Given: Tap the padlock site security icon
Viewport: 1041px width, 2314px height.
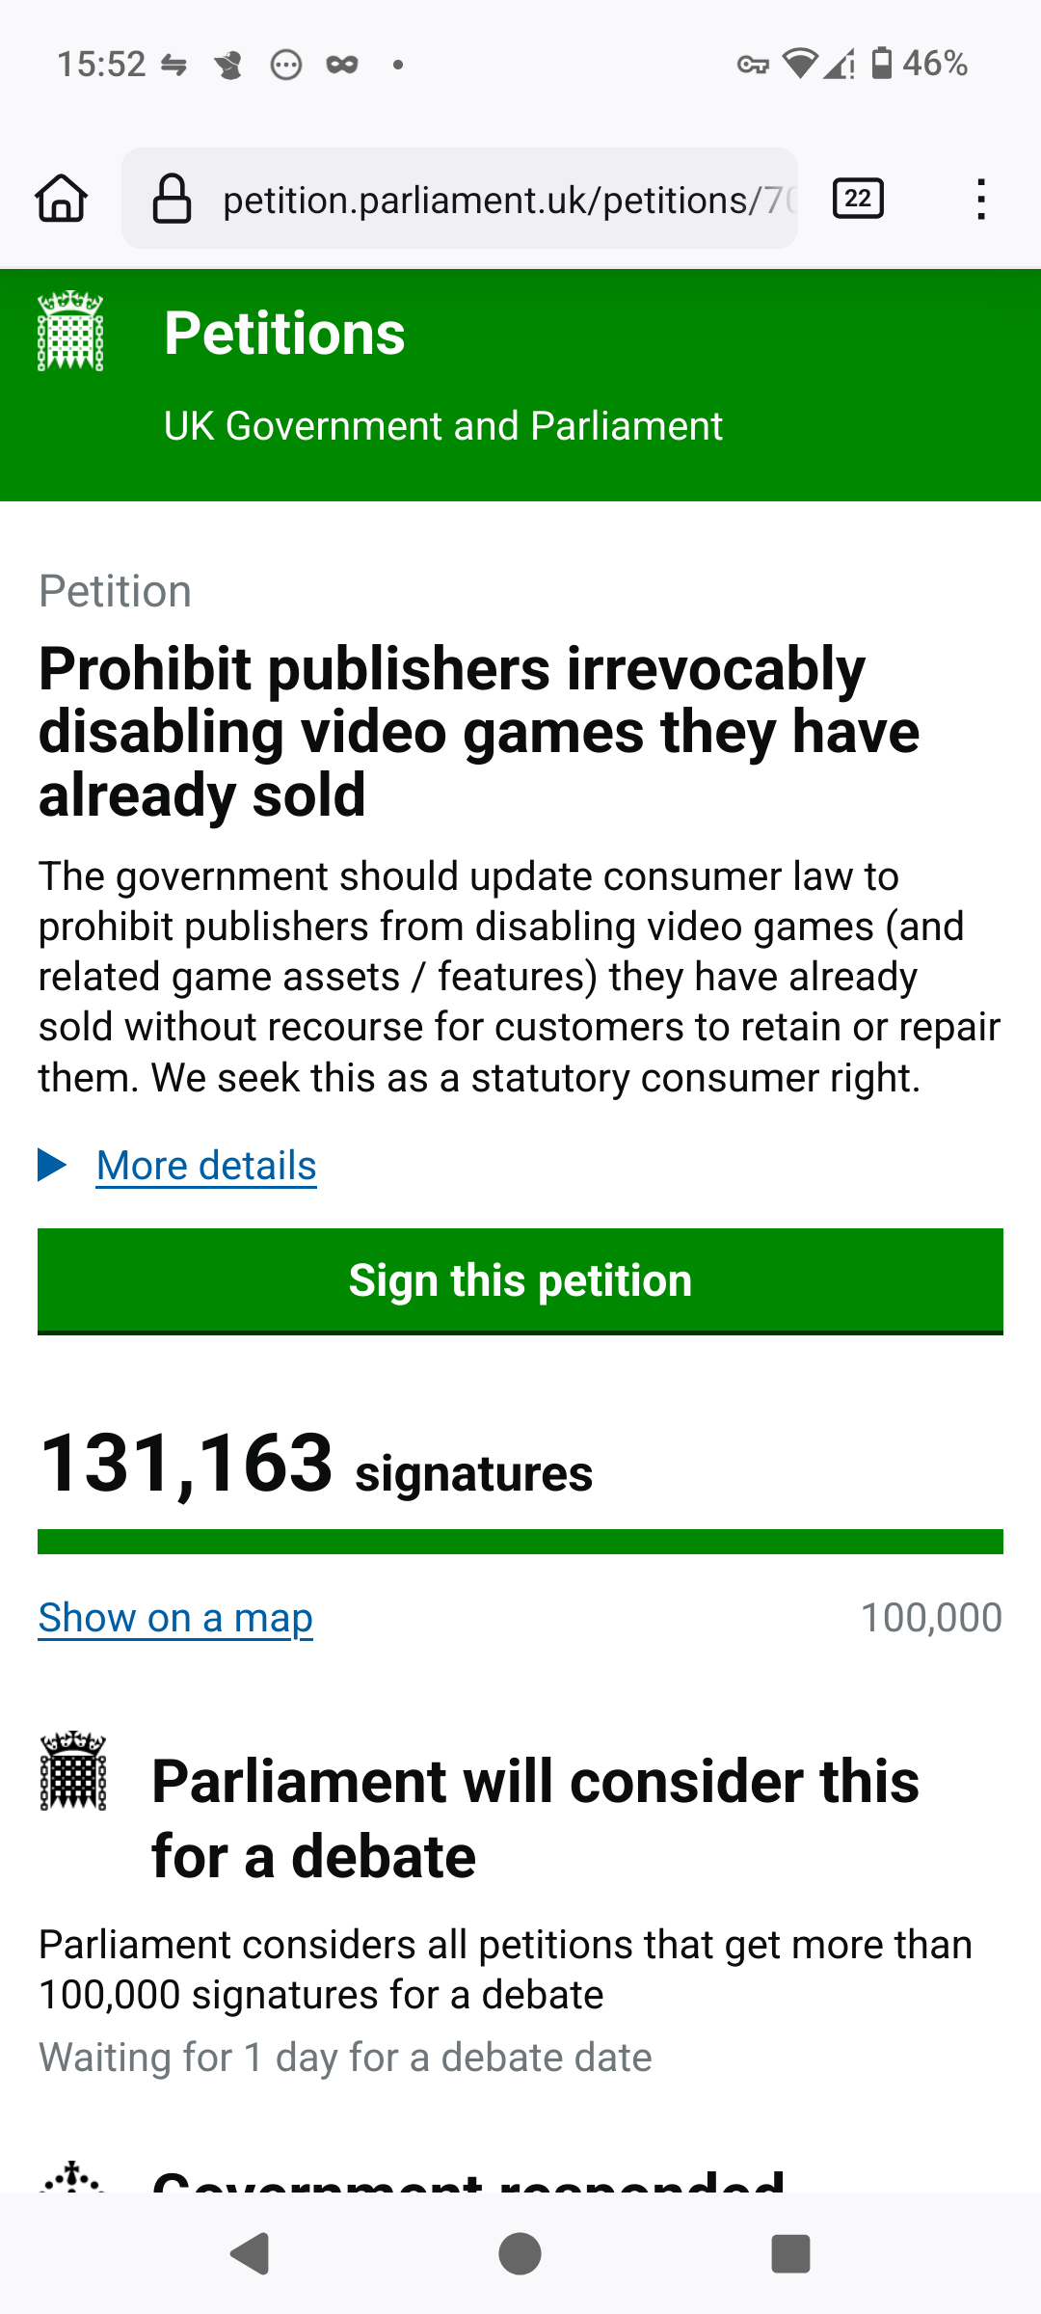Looking at the screenshot, I should [x=173, y=199].
